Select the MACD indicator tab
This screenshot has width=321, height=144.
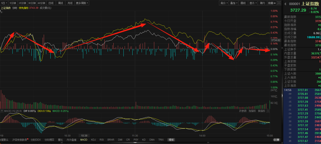pyautogui.click(x=84, y=140)
